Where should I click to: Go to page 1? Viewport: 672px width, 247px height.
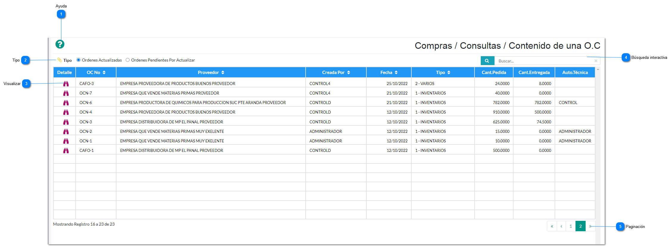point(571,226)
